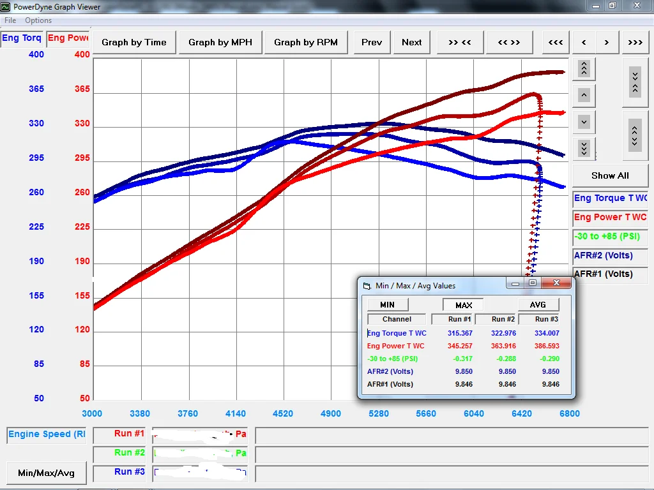Click the single '>' step-right button
The image size is (654, 490).
(x=607, y=42)
